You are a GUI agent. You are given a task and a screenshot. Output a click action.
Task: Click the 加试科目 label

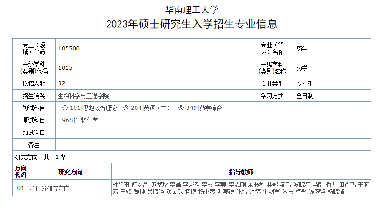[34, 133]
